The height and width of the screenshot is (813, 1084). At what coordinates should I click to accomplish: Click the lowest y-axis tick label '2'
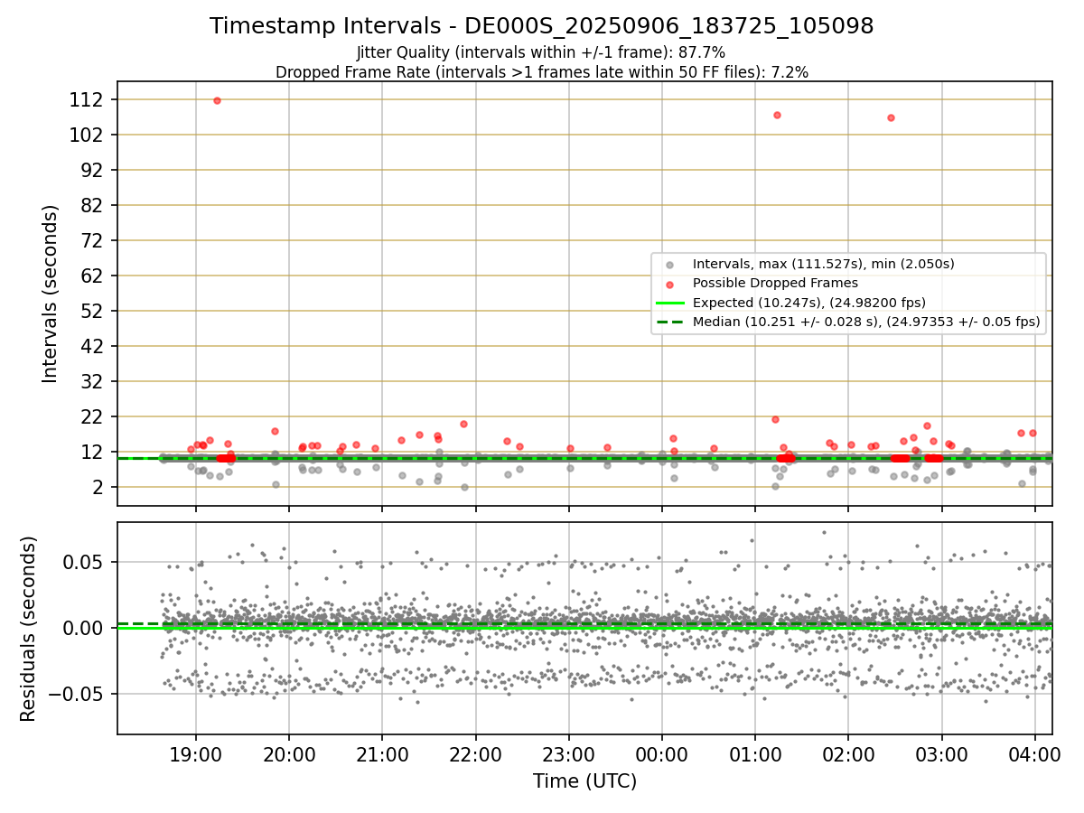tap(98, 487)
